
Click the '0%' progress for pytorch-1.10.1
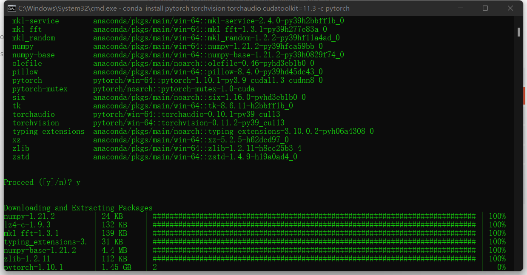[501, 267]
